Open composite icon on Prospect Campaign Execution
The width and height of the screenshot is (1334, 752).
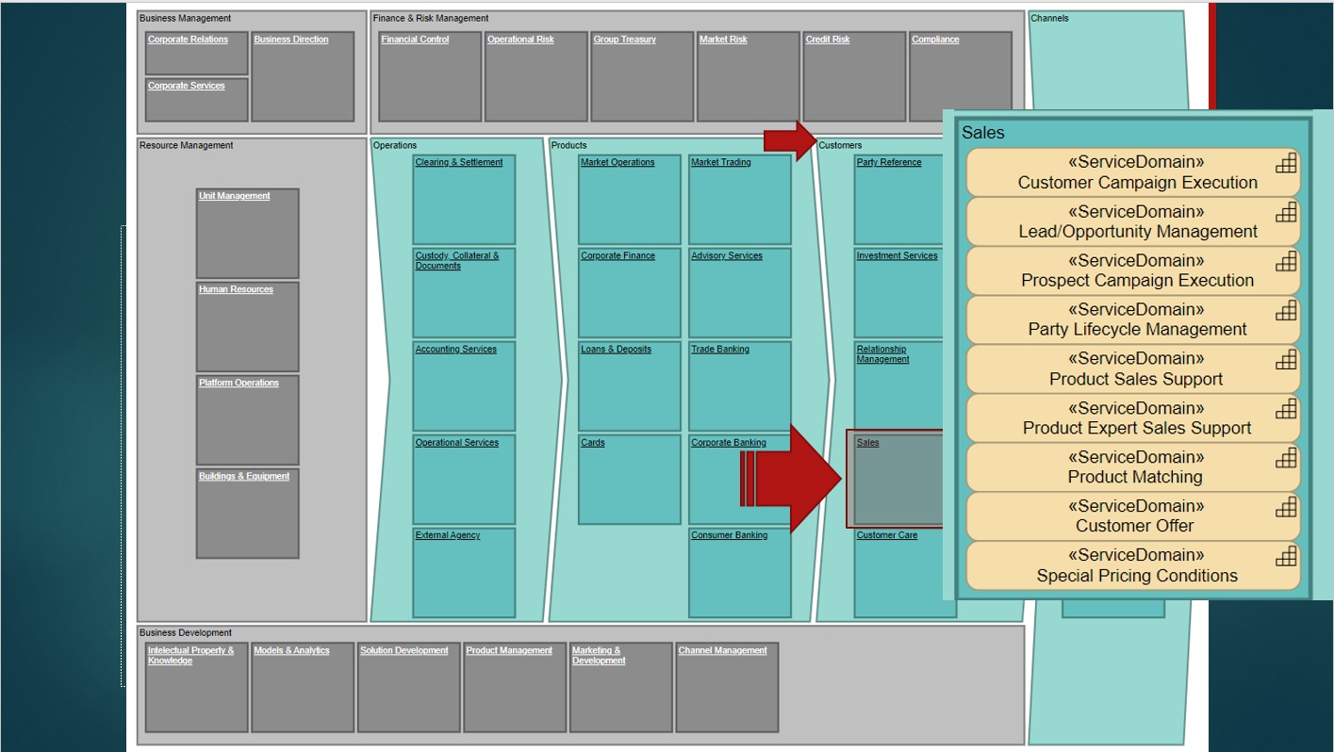[x=1286, y=262]
